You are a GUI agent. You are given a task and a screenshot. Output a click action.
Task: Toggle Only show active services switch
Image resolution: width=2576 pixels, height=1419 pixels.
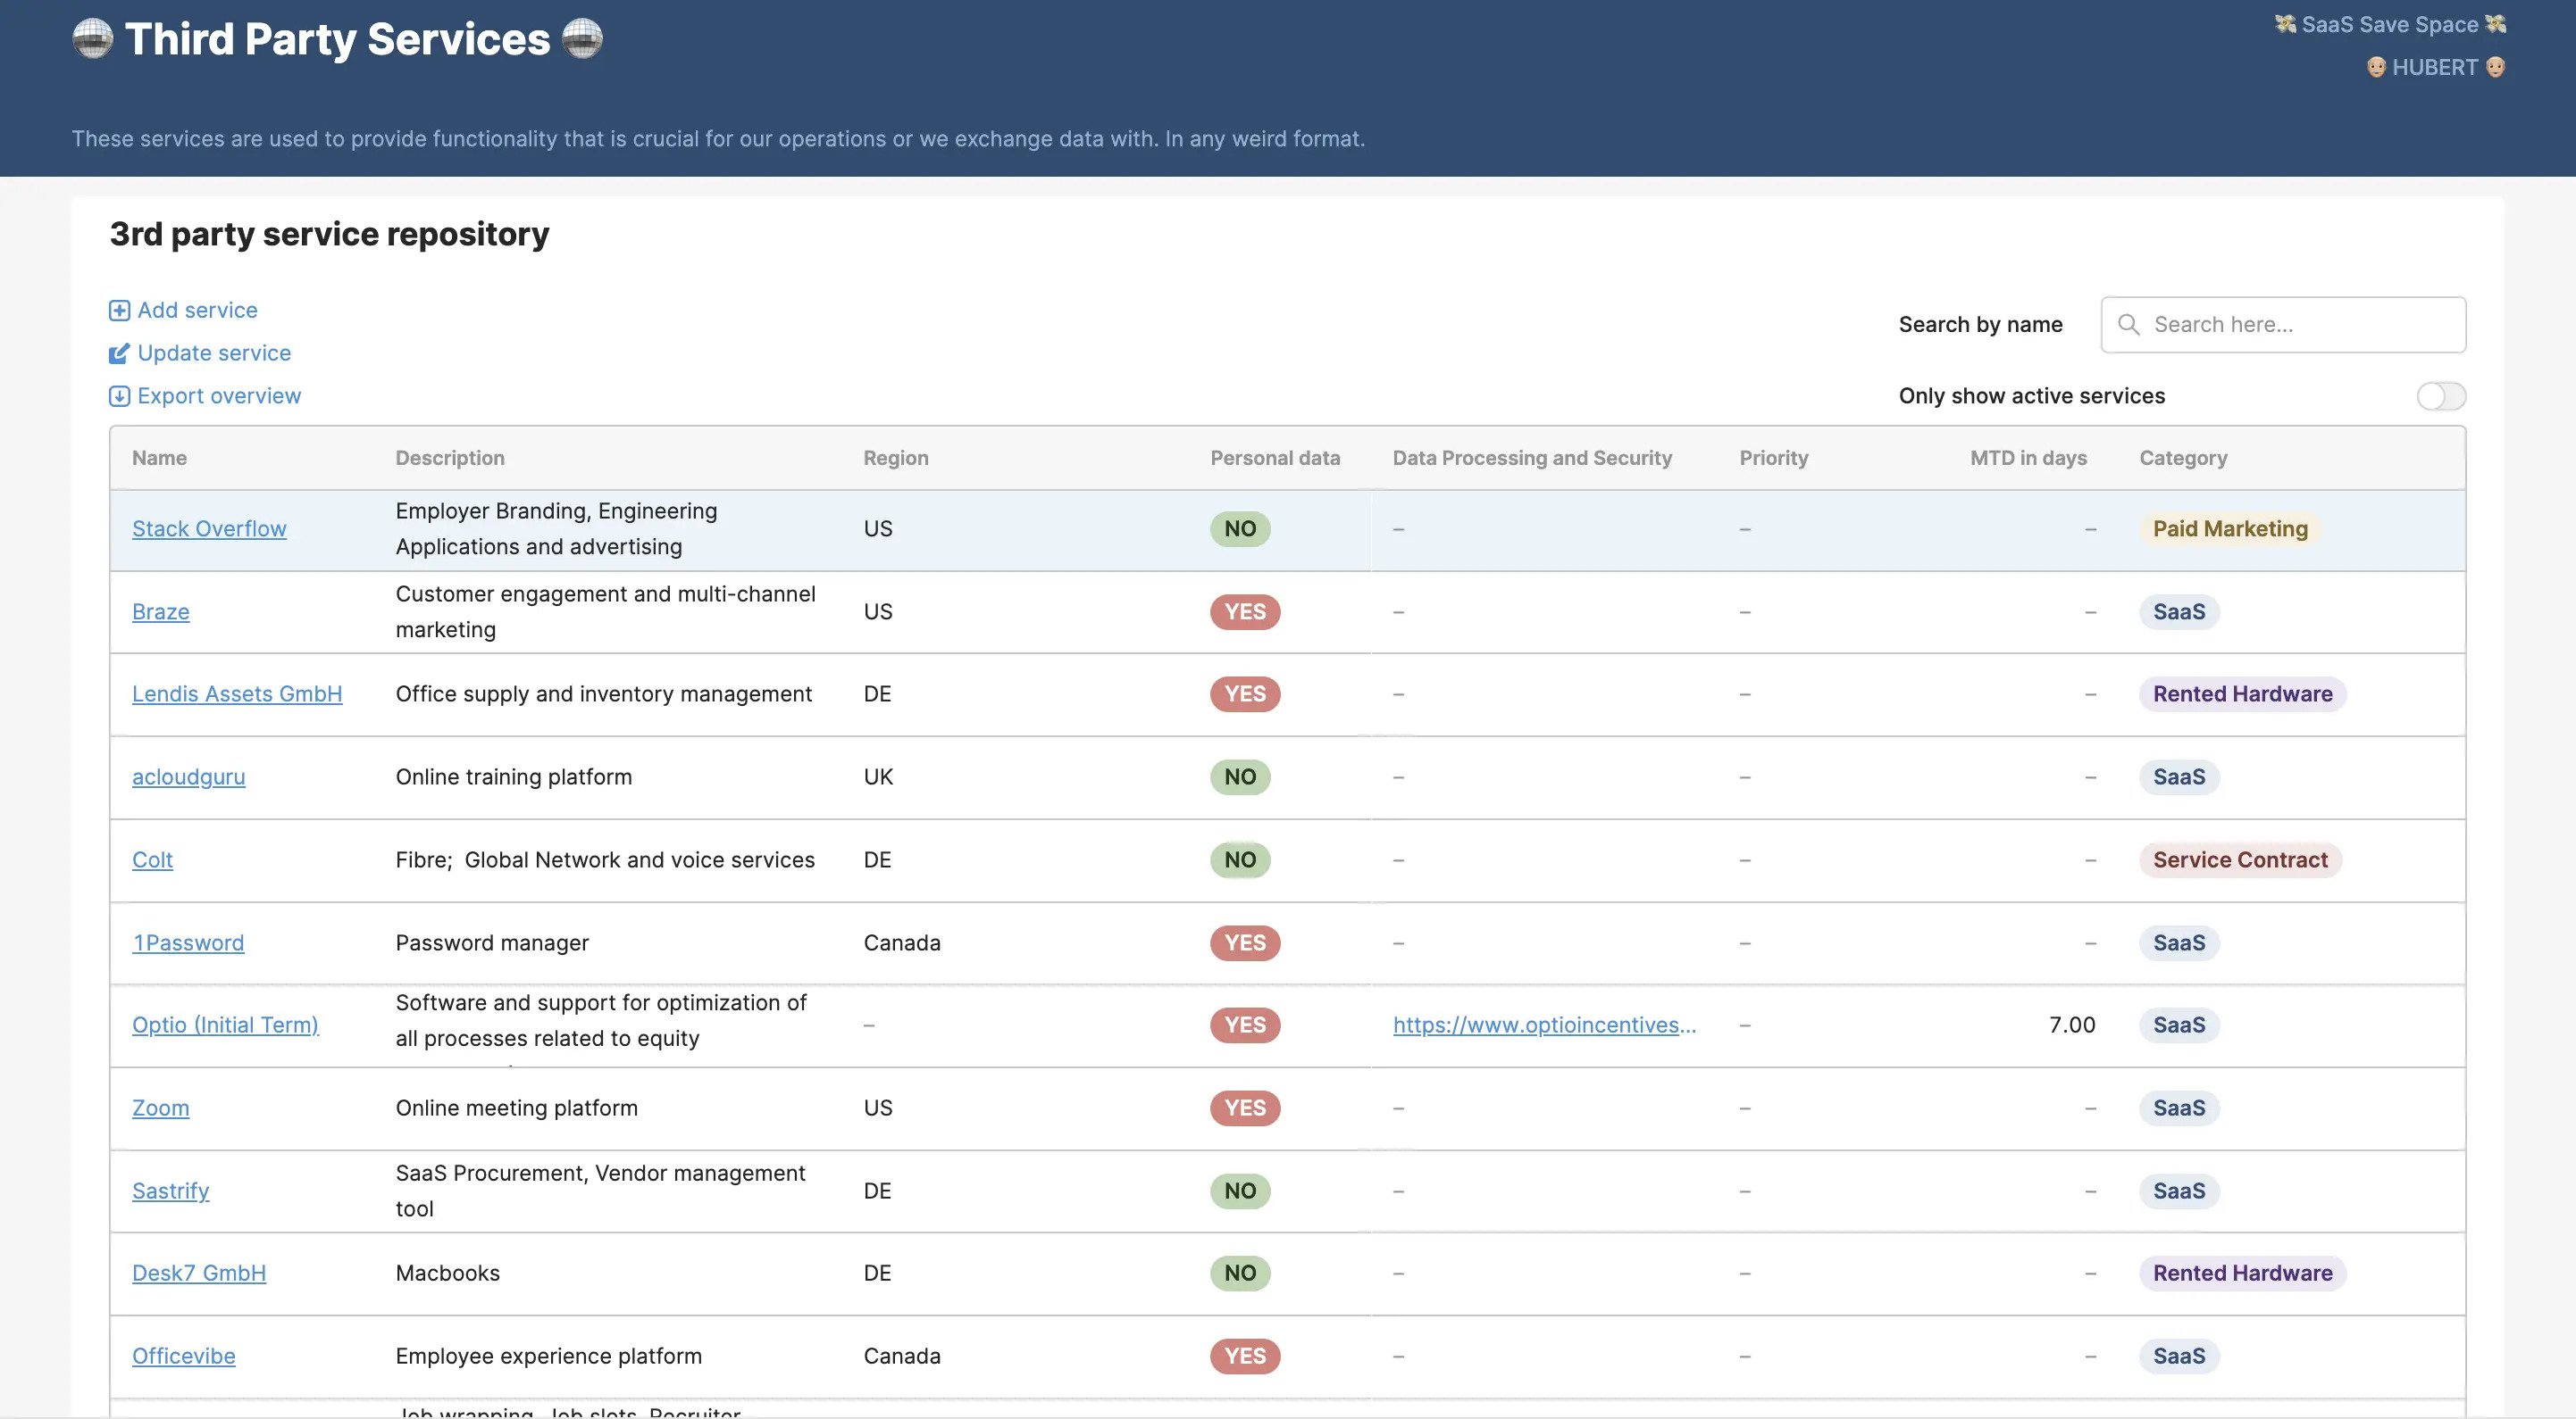[x=2441, y=397]
